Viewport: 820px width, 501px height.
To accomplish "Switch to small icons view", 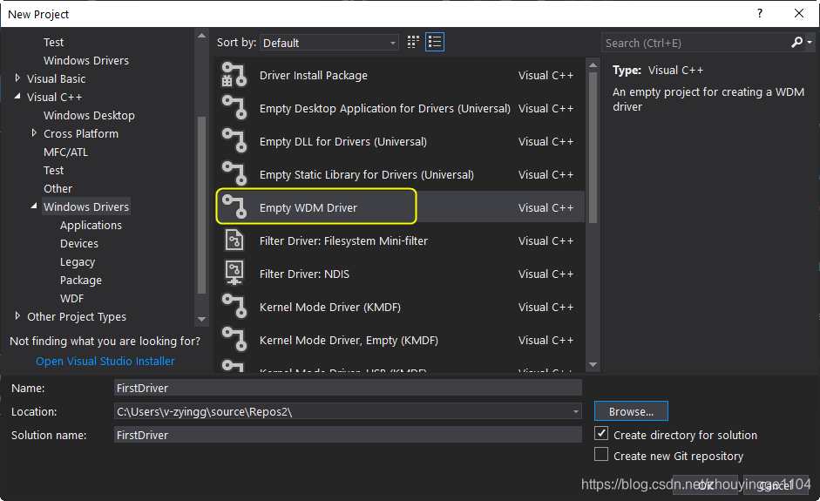I will [x=413, y=43].
